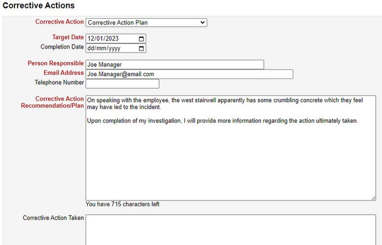Open the Corrective Action Plan dropdown
Image resolution: width=382 pixels, height=245 pixels.
[x=146, y=22]
